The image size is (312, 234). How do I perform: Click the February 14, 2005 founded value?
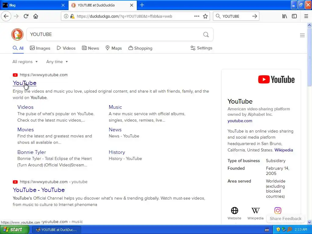pyautogui.click(x=277, y=171)
